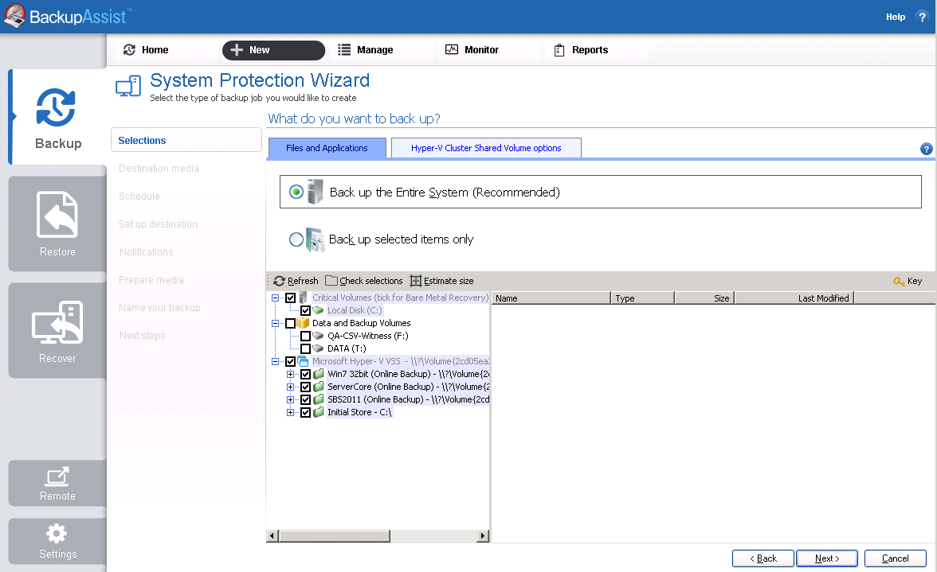937x572 pixels.
Task: Expand the SBS2011 node
Action: pos(290,399)
